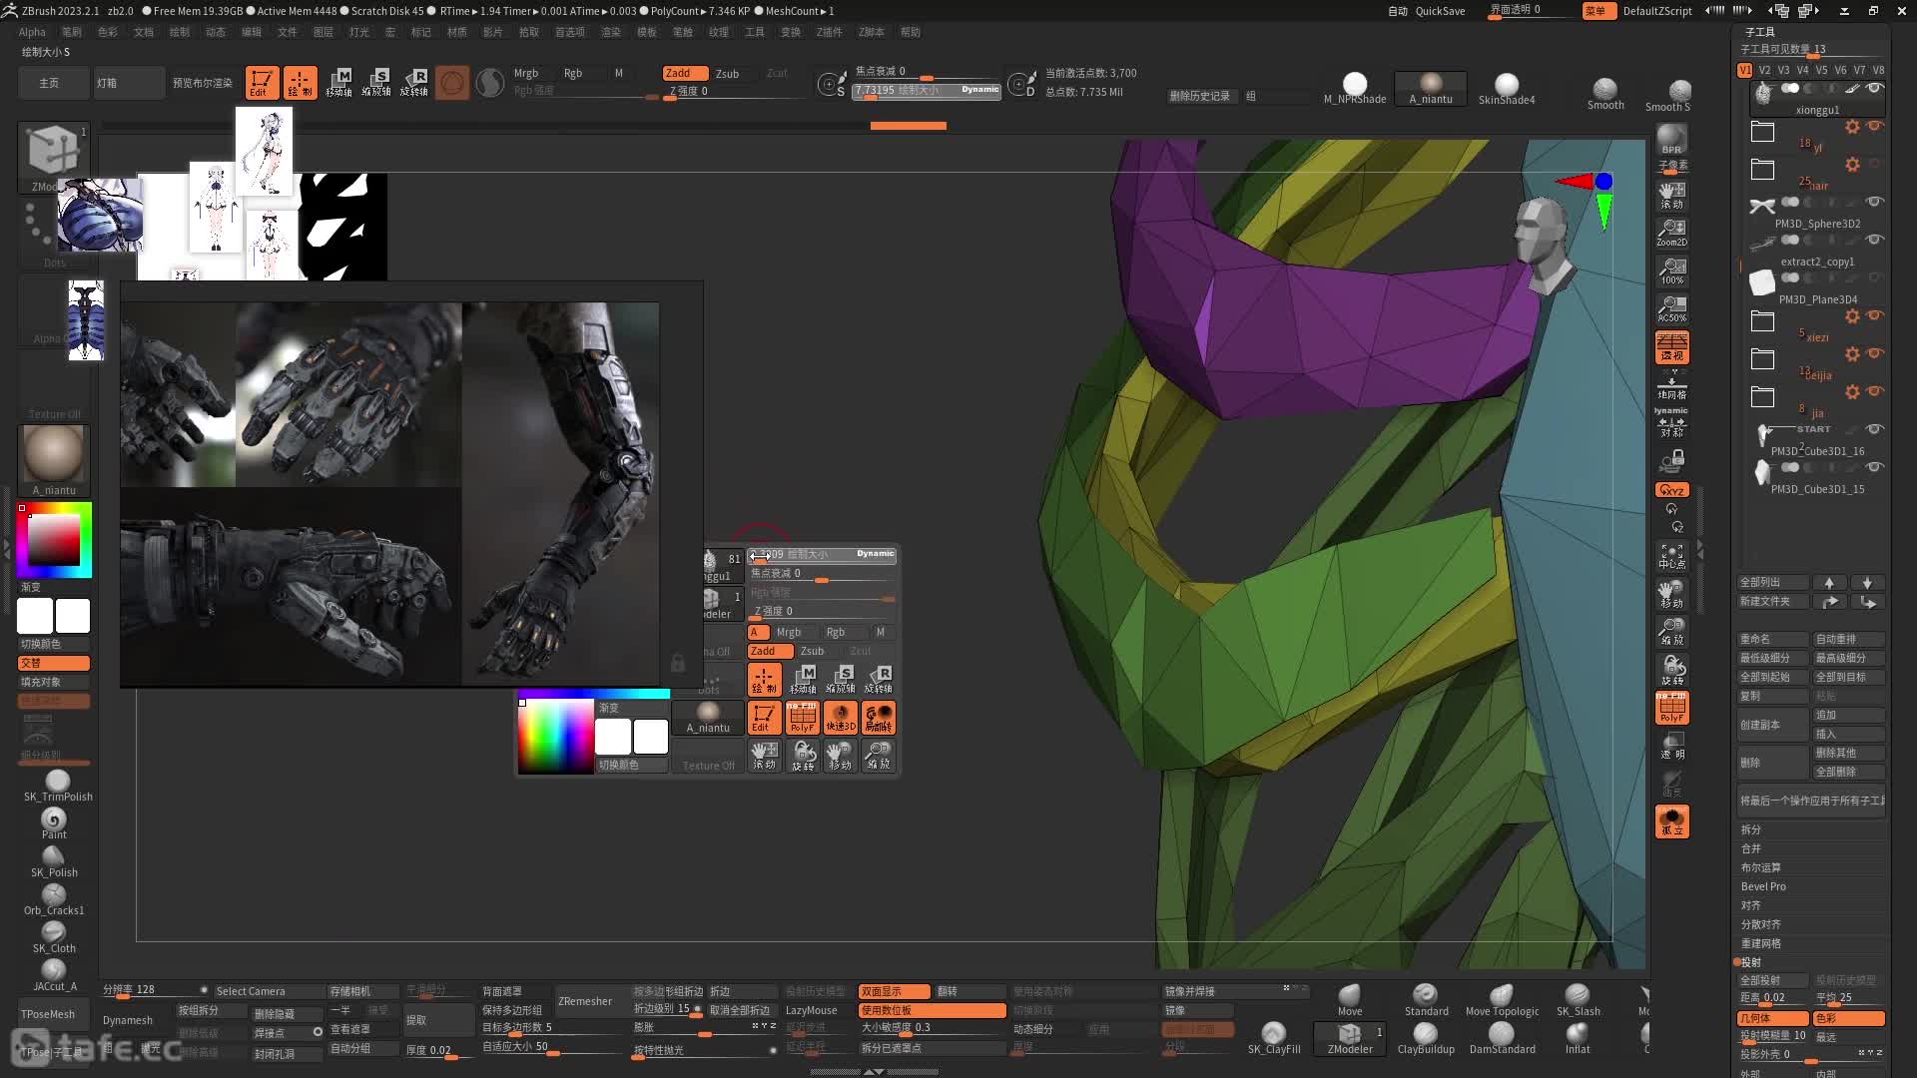Toggle visibility eye of extract2_copy1 subtool
This screenshot has height=1078, width=1917.
tap(1875, 240)
